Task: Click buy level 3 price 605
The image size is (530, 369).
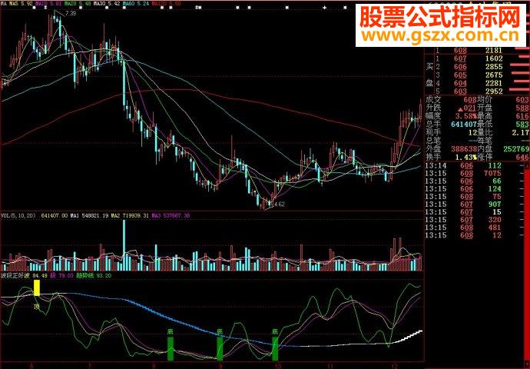Action: pos(460,75)
